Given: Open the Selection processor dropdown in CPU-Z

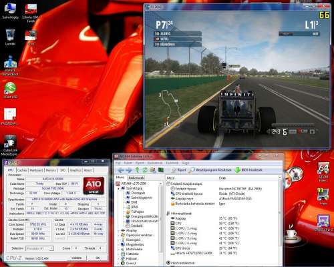Looking at the screenshot, I should (x=39, y=248).
